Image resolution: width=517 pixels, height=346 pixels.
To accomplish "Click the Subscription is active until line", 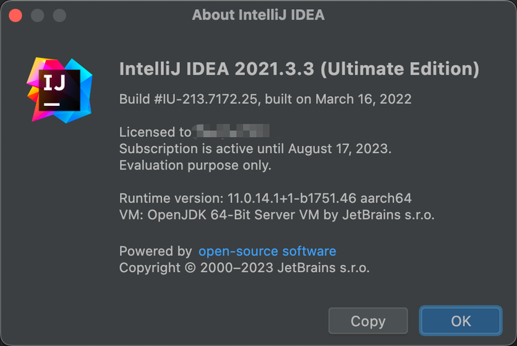I will 255,149.
